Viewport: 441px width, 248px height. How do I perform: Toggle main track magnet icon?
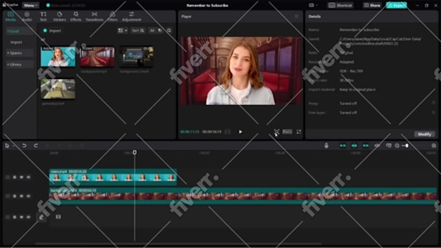pos(343,146)
